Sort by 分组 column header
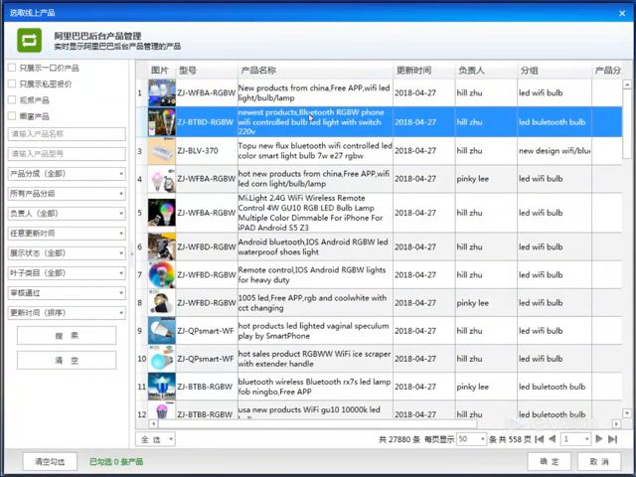The image size is (636, 477). (x=555, y=71)
